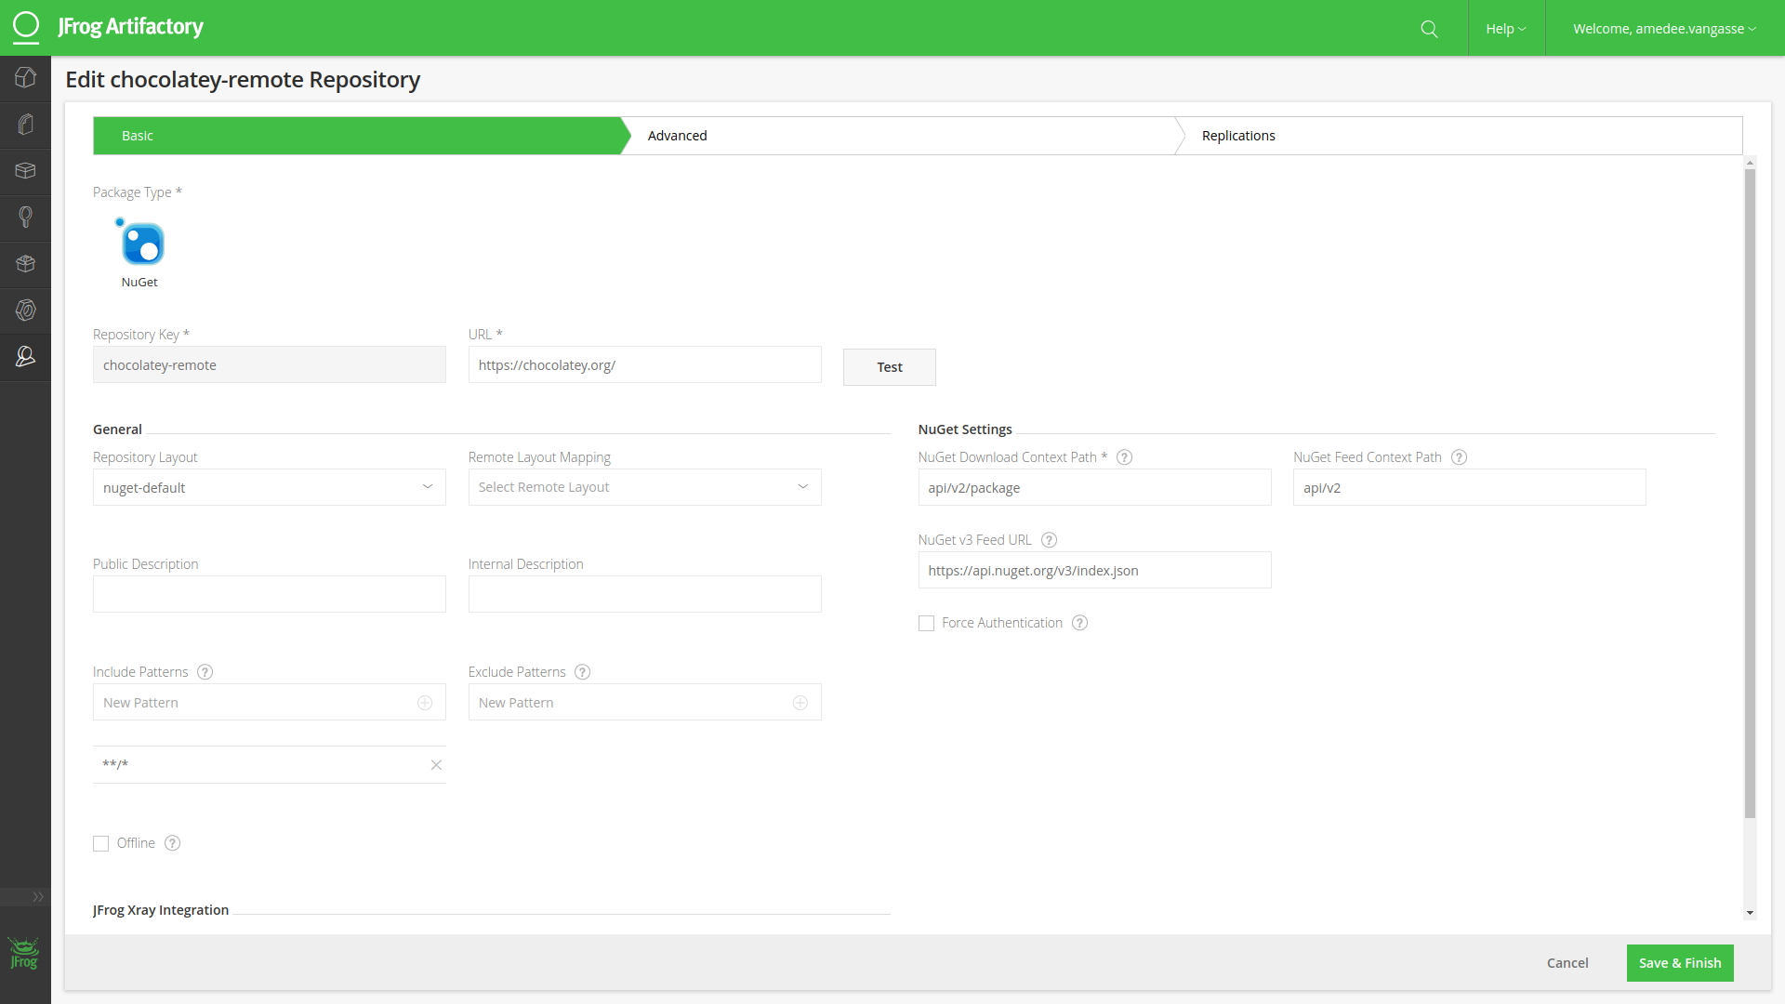This screenshot has width=1785, height=1004.
Task: Open the Select Remote Layout dropdown
Action: [645, 487]
